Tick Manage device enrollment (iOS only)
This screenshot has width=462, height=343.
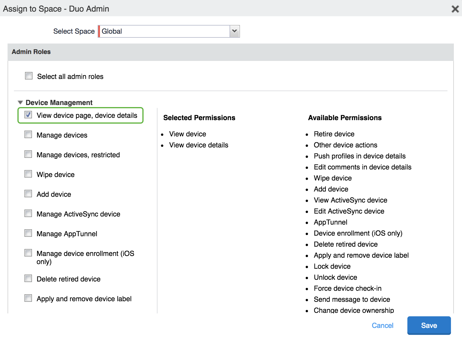[28, 253]
